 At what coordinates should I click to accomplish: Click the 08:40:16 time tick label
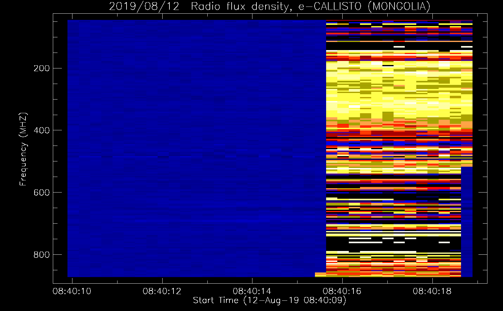tap(342, 291)
